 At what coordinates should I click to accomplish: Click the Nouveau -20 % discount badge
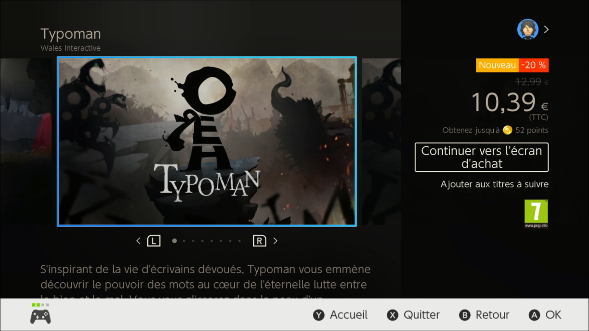(512, 65)
